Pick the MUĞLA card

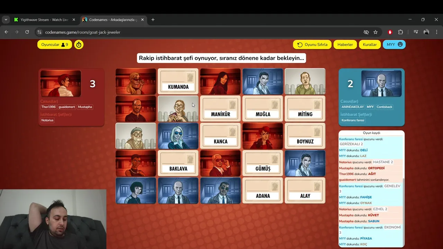(263, 109)
